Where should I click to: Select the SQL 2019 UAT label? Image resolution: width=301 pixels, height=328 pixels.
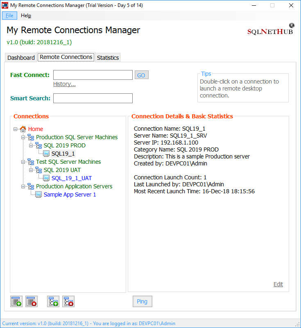(62, 170)
